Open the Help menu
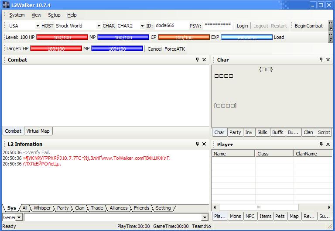Screen dimensions: 335x231 72,15
